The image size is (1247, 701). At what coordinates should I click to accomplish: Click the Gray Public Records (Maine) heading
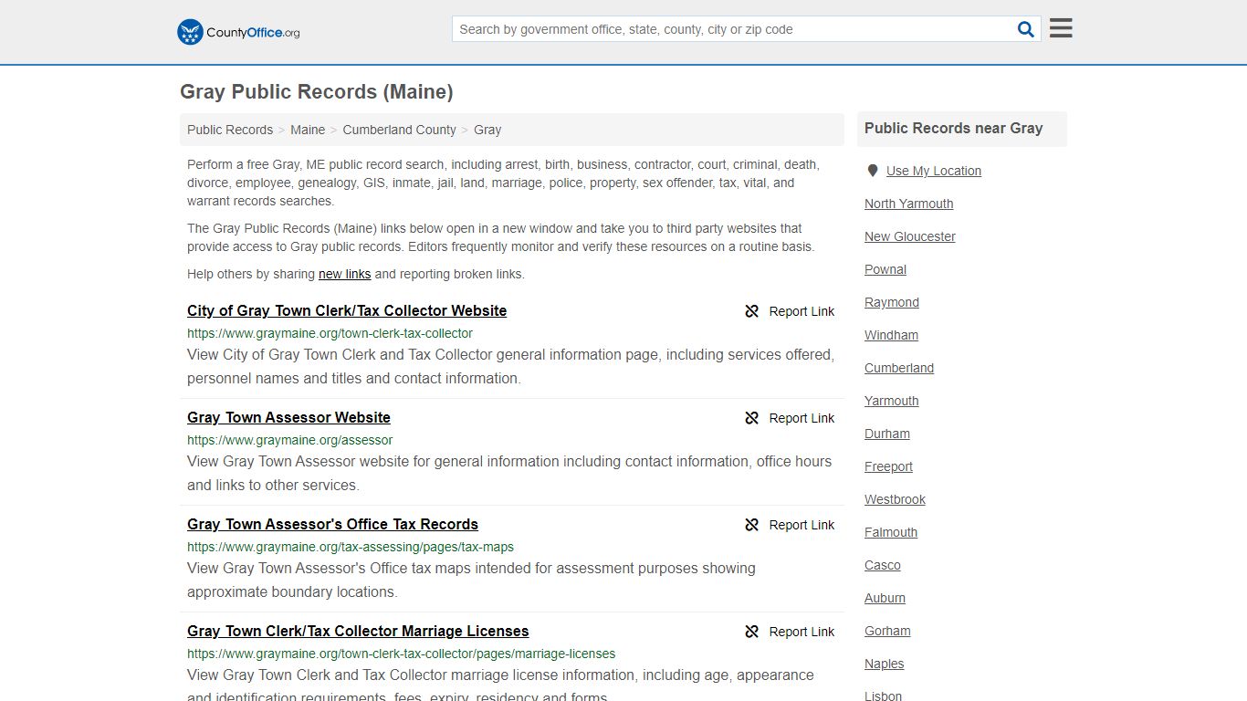click(x=316, y=91)
